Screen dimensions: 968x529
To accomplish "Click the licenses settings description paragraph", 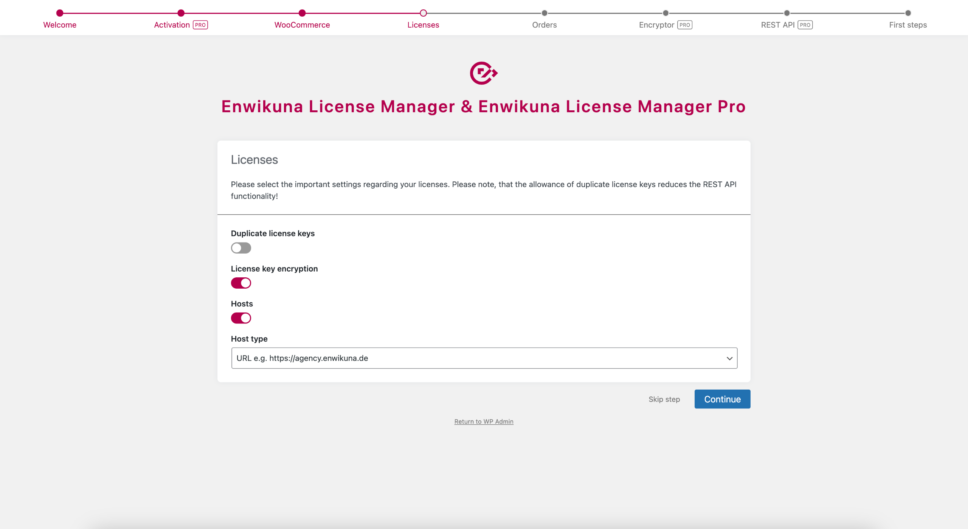I will 484,190.
